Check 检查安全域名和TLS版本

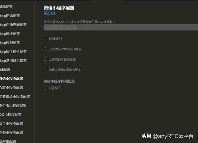[45, 69]
